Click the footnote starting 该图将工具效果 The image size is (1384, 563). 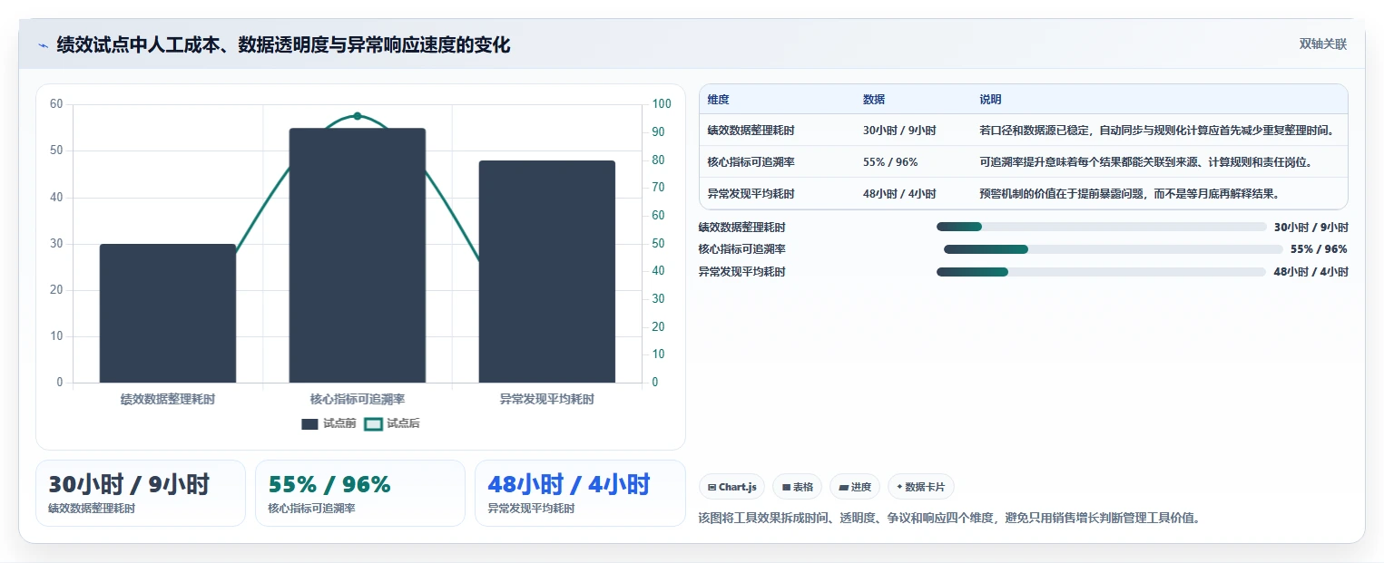pos(949,519)
